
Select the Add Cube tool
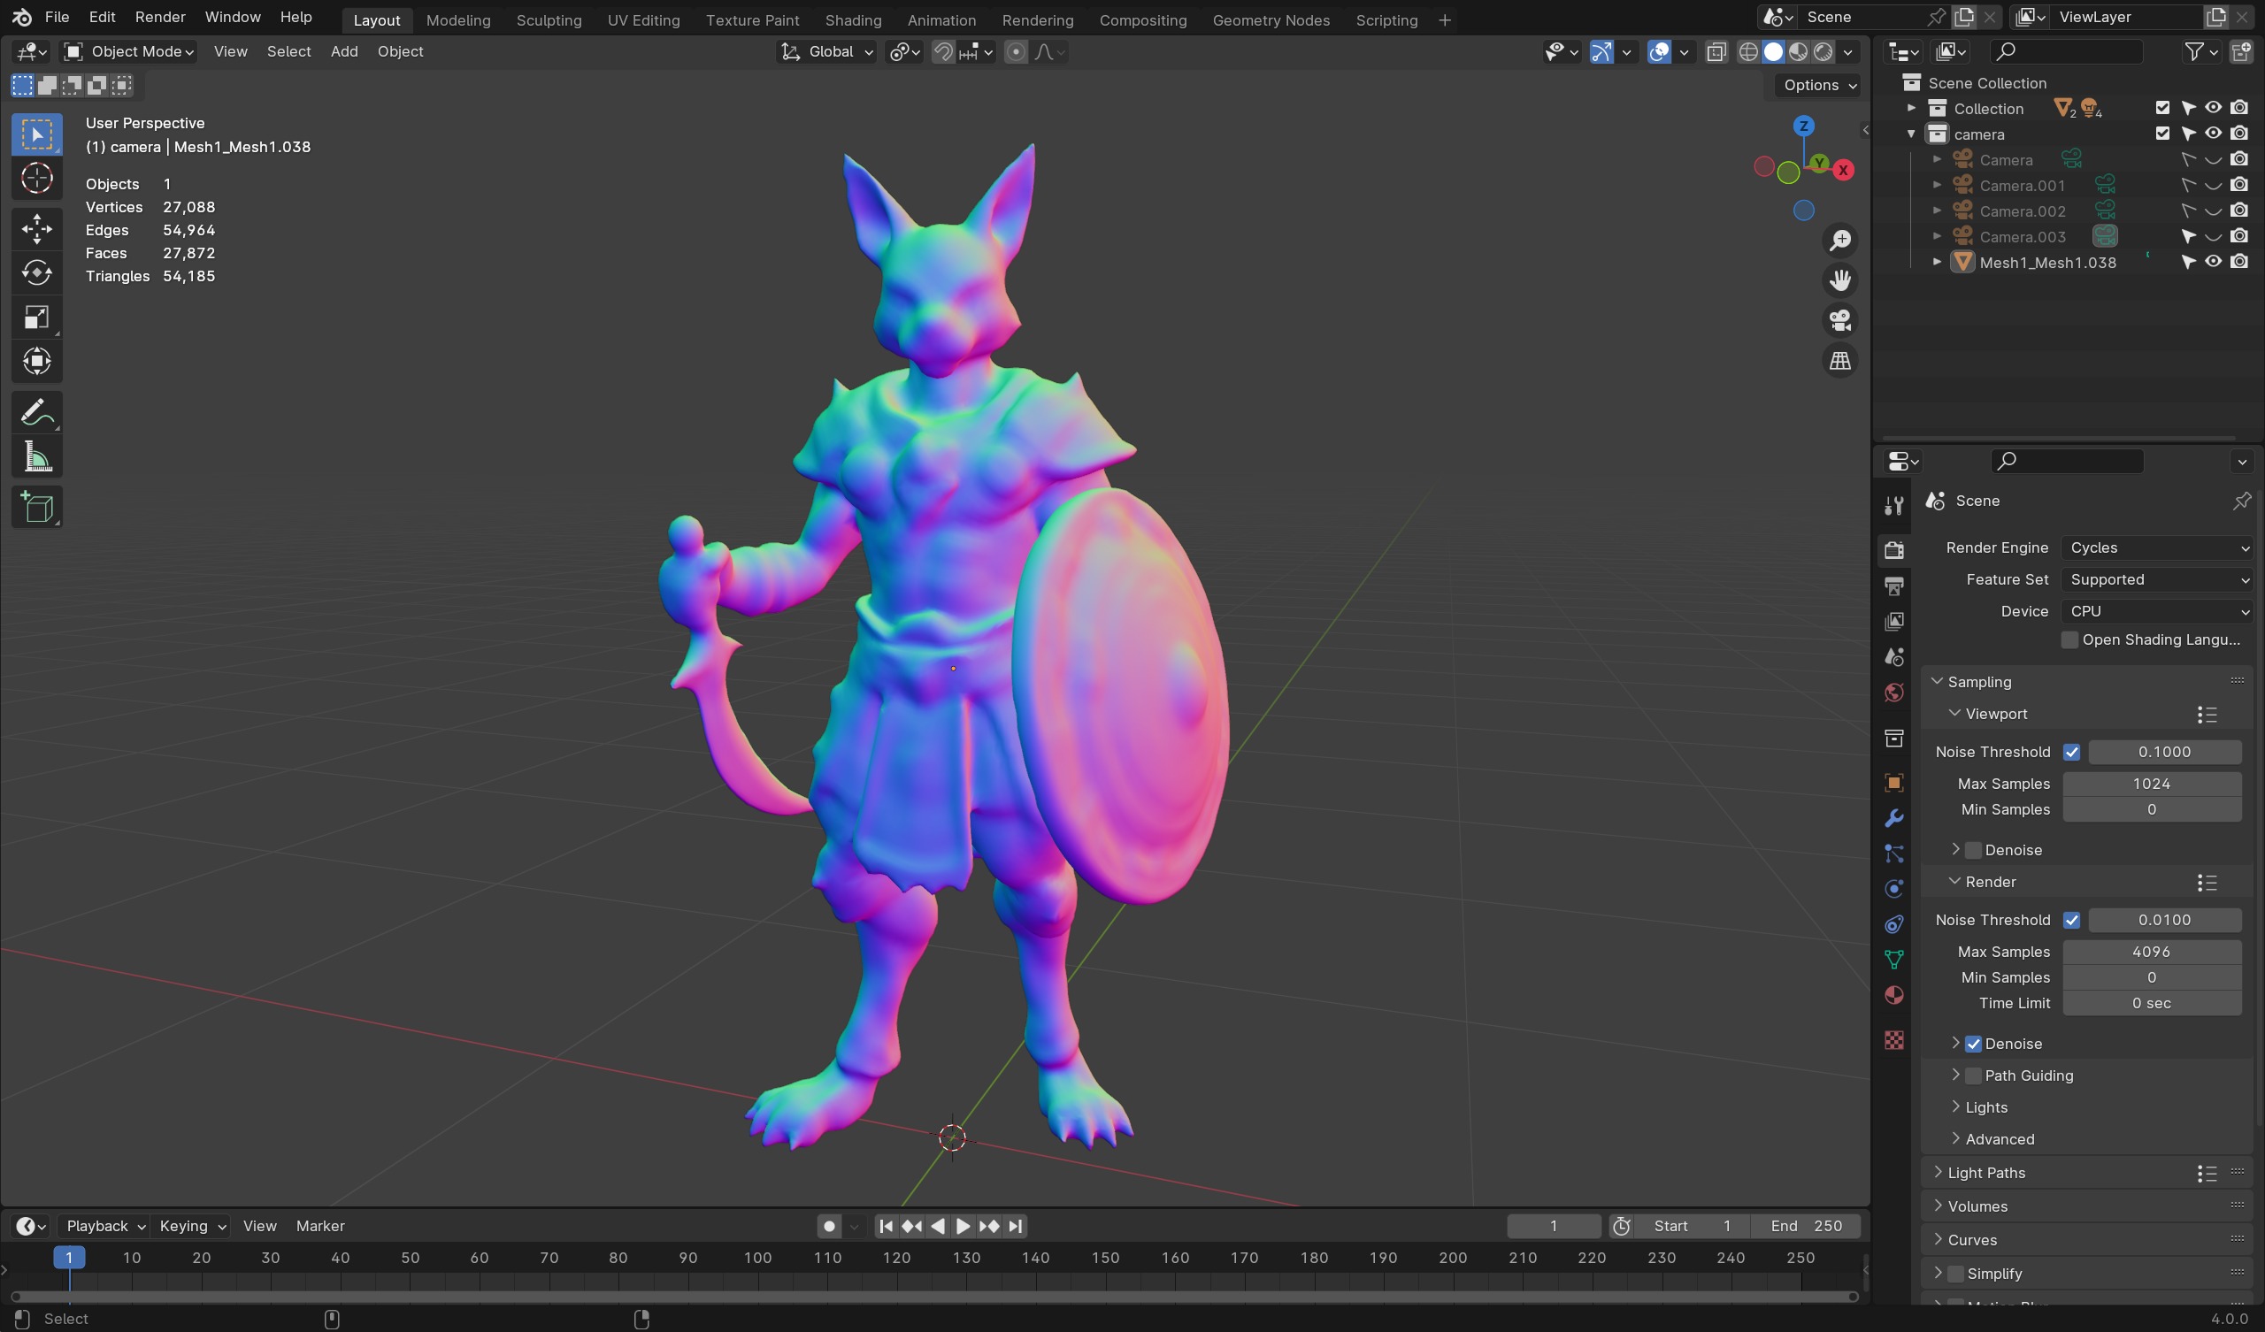37,508
